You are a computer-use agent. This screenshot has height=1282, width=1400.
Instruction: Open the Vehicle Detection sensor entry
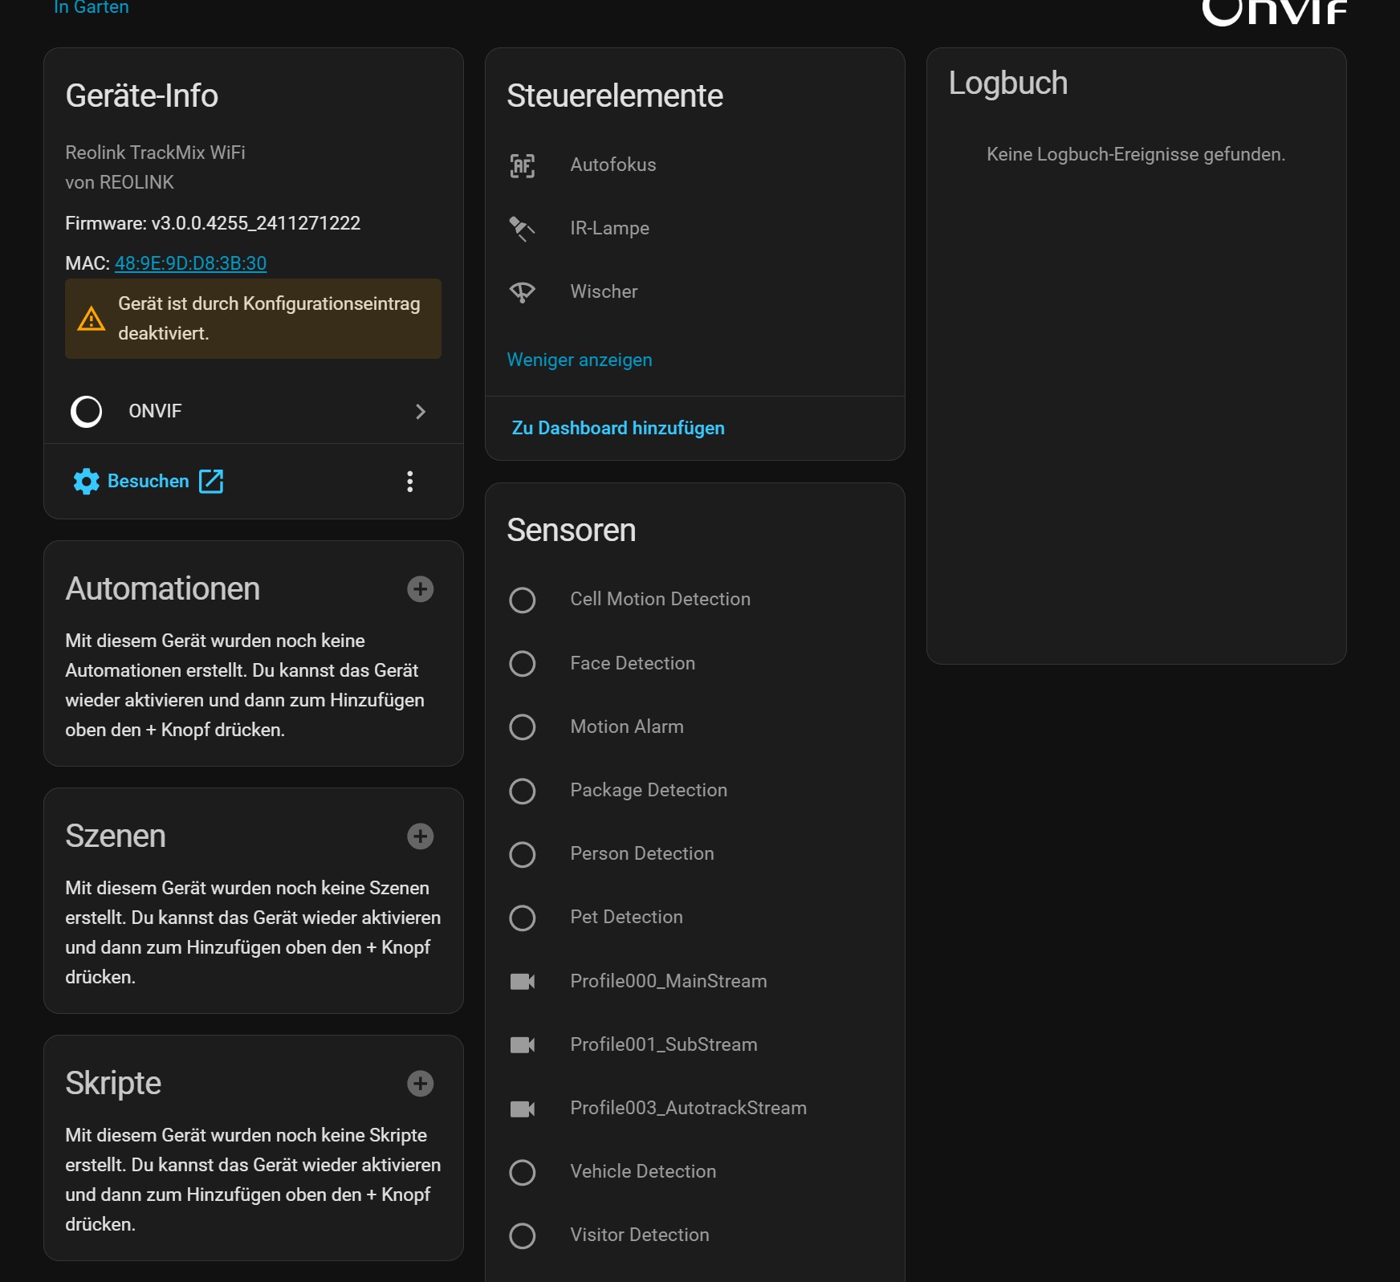pos(643,1172)
